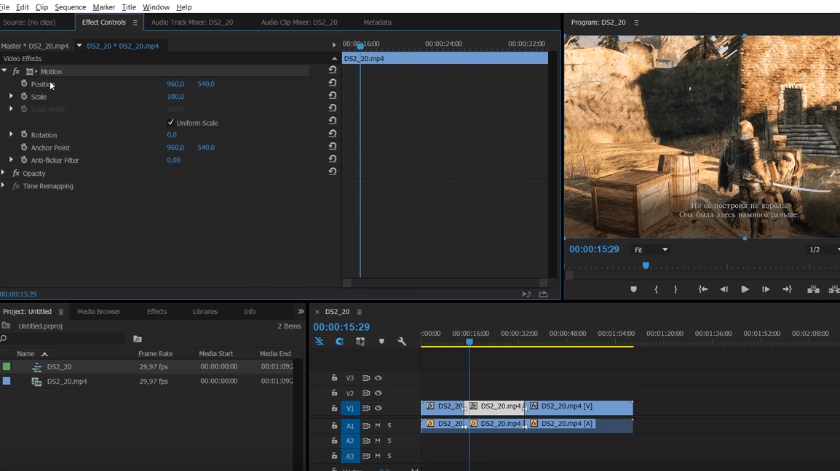Uncheck the Uniform Scale checkbox
Screen dimensions: 840x471
(171, 122)
